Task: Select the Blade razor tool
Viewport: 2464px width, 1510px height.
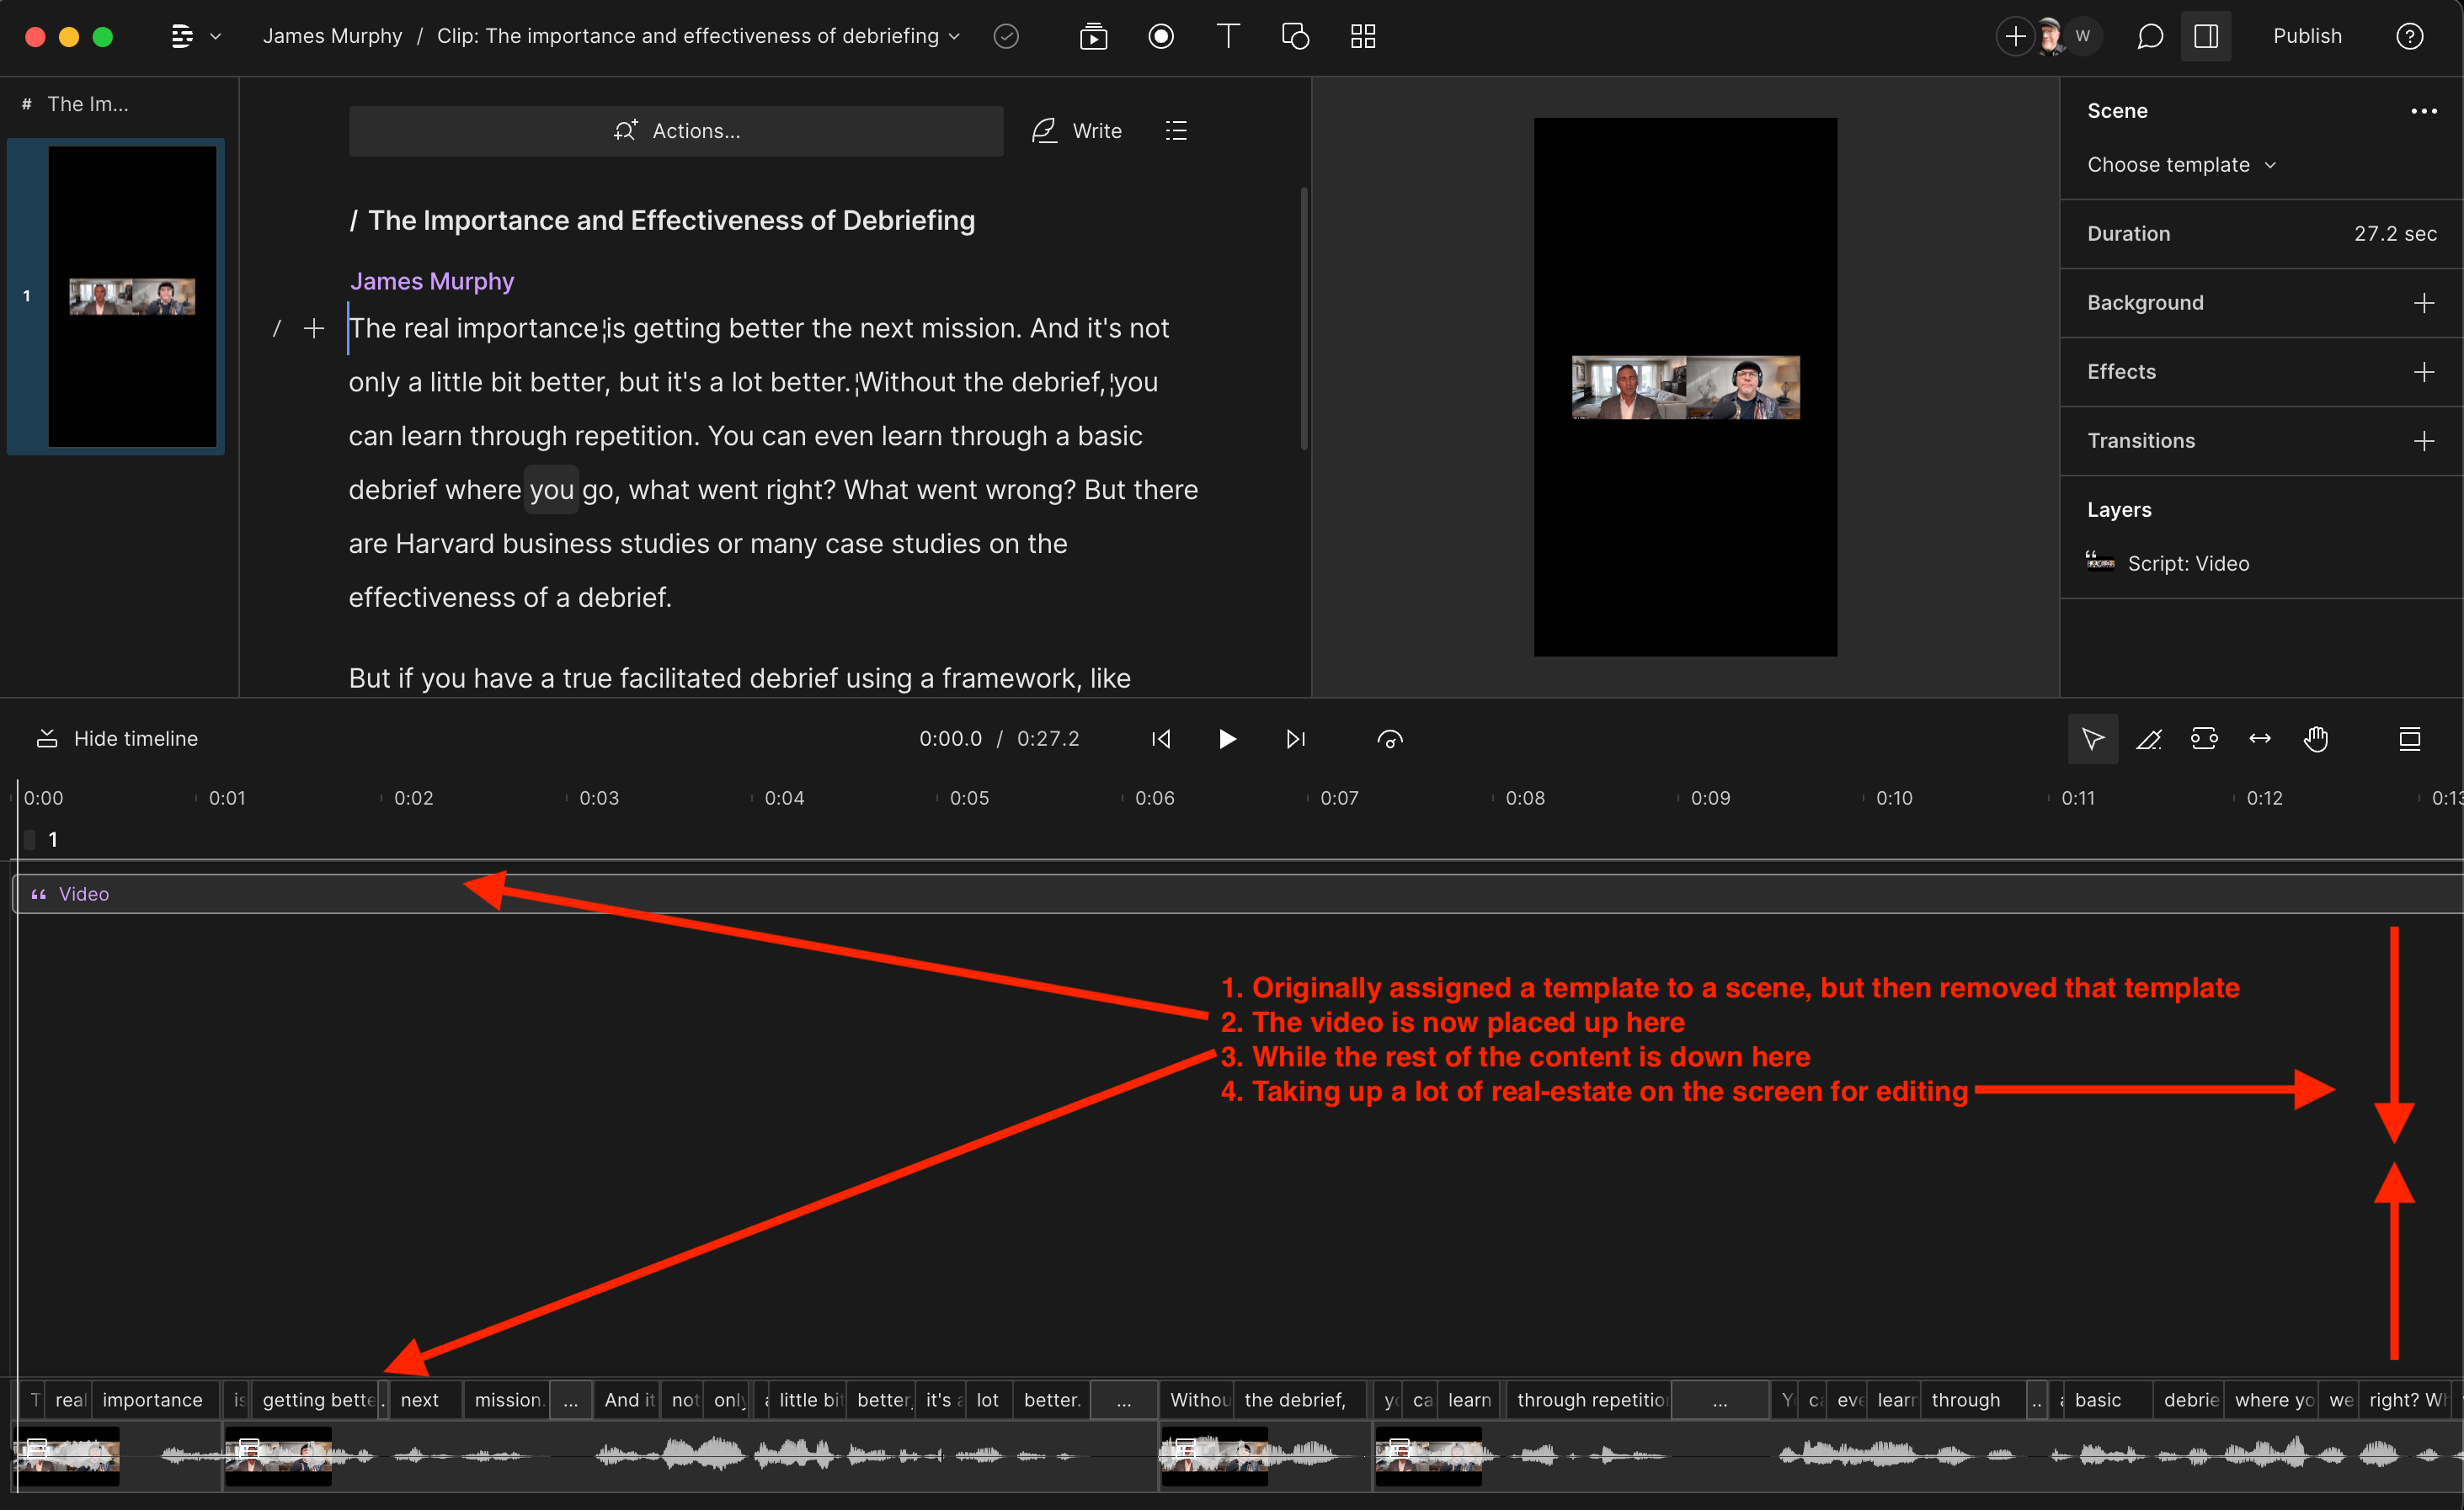Action: point(2148,740)
